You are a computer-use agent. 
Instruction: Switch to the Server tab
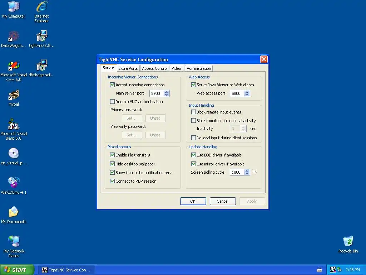pyautogui.click(x=108, y=68)
